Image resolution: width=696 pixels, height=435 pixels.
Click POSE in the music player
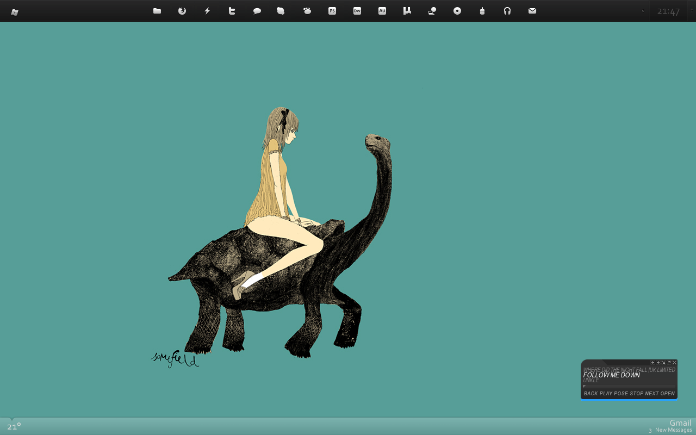click(621, 394)
